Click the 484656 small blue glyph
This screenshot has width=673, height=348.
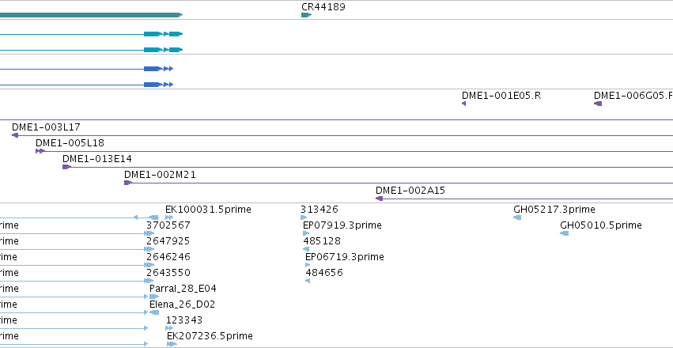[308, 281]
